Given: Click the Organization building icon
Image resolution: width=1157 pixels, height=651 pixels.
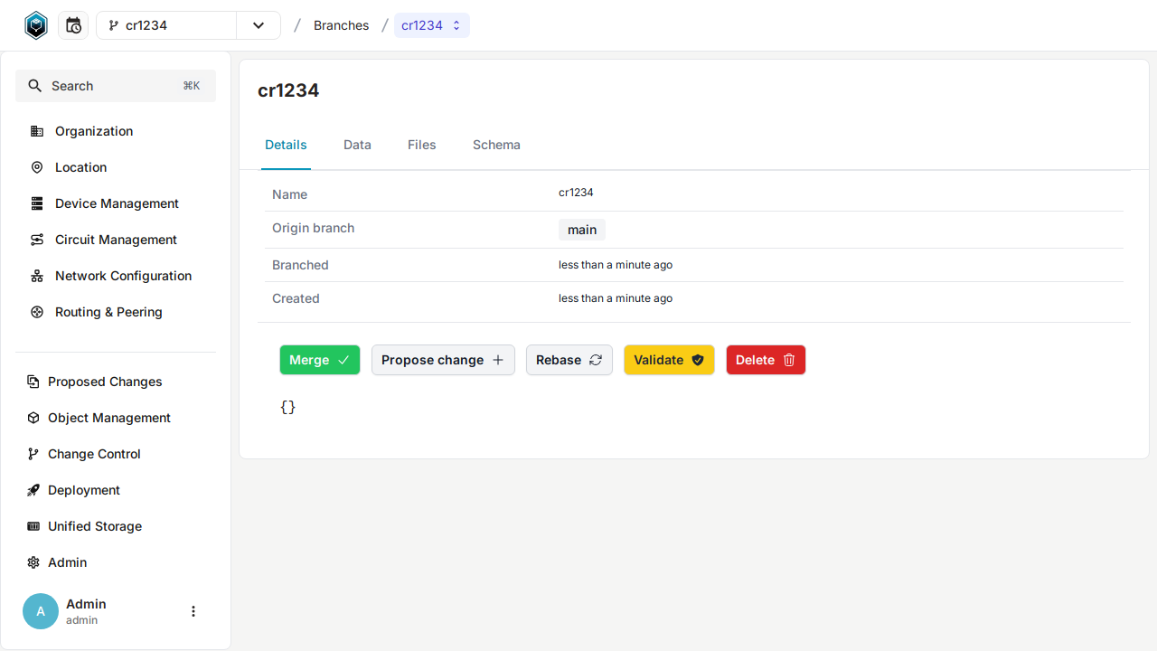Looking at the screenshot, I should (x=37, y=131).
